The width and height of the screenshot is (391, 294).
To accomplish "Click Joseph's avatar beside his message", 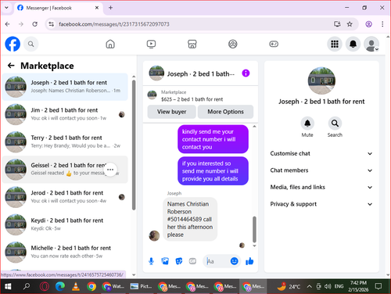I will (x=154, y=235).
